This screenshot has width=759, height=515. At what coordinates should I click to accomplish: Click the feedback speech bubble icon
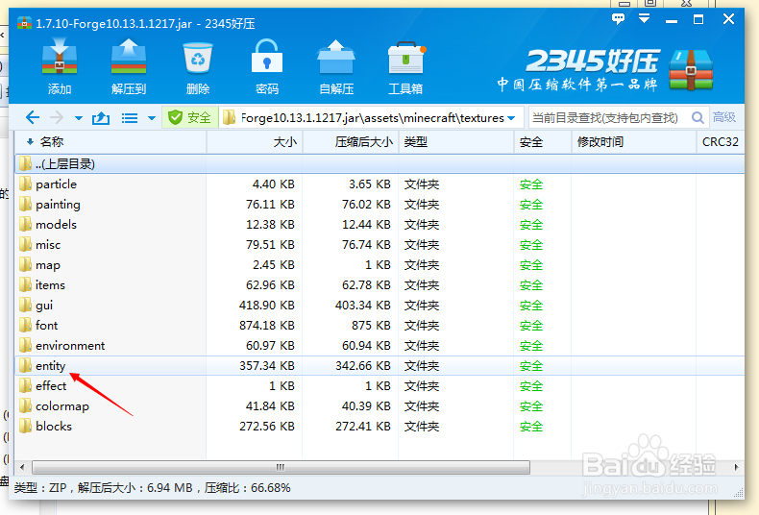point(618,19)
